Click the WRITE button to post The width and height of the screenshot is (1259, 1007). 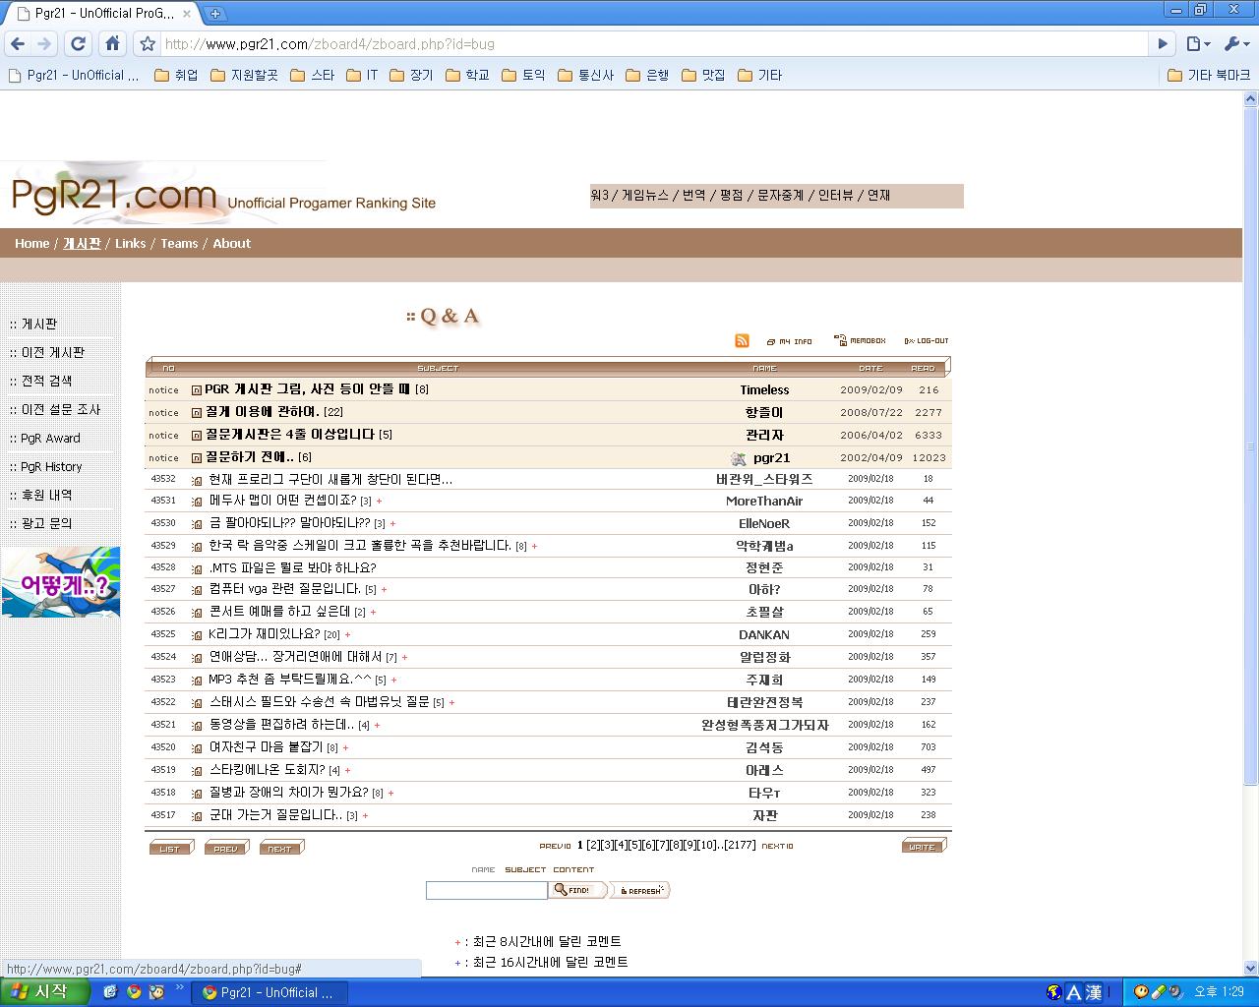click(x=924, y=845)
